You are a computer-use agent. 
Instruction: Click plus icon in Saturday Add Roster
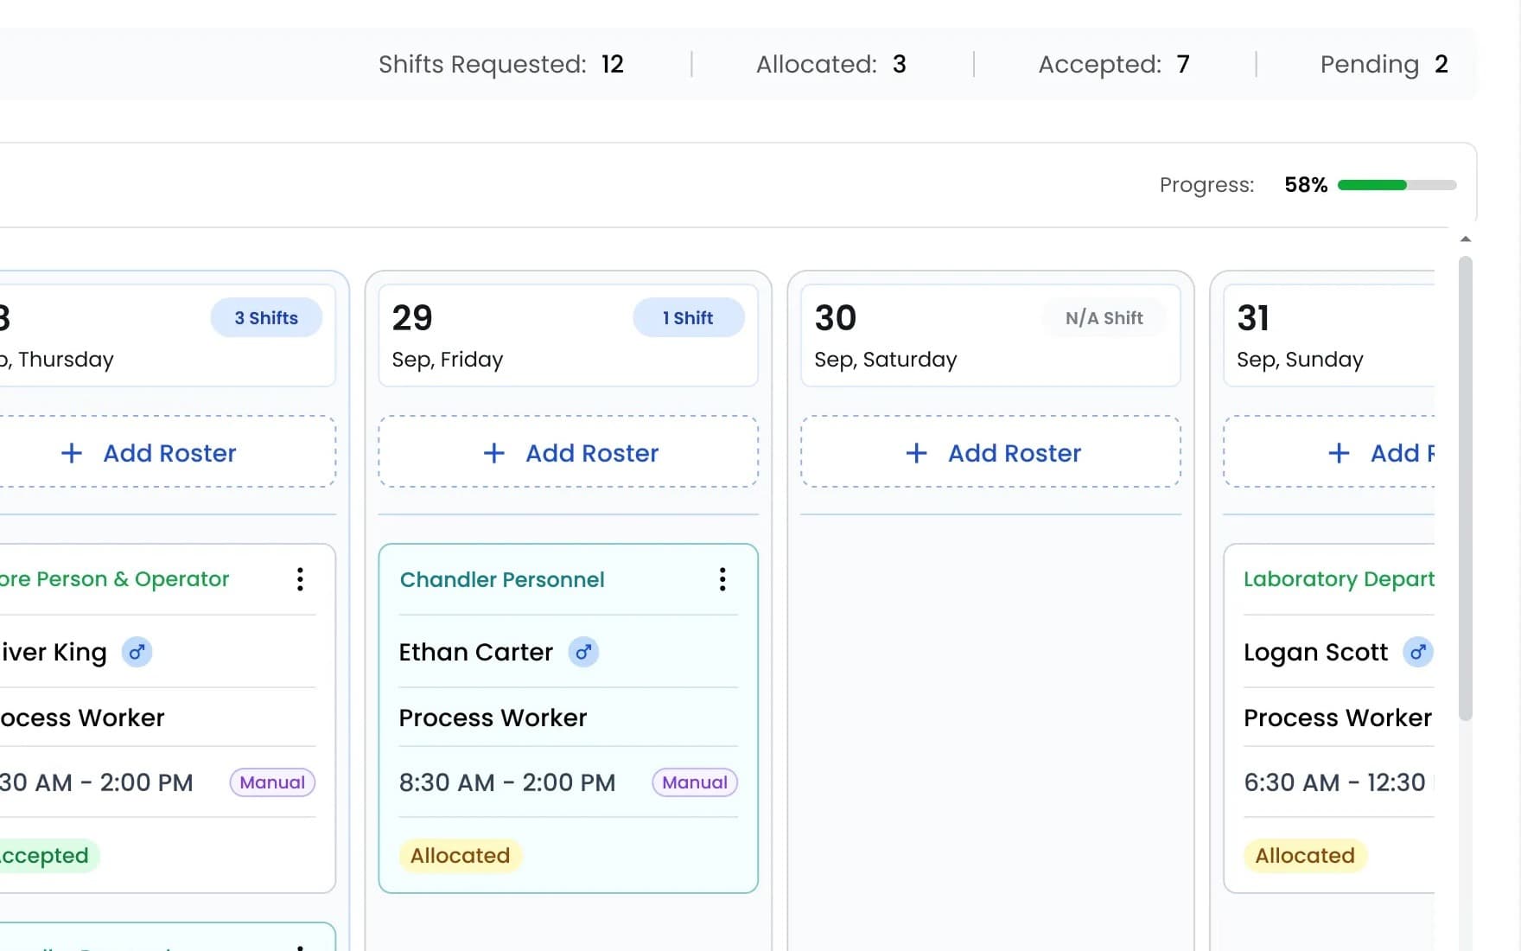tap(916, 453)
